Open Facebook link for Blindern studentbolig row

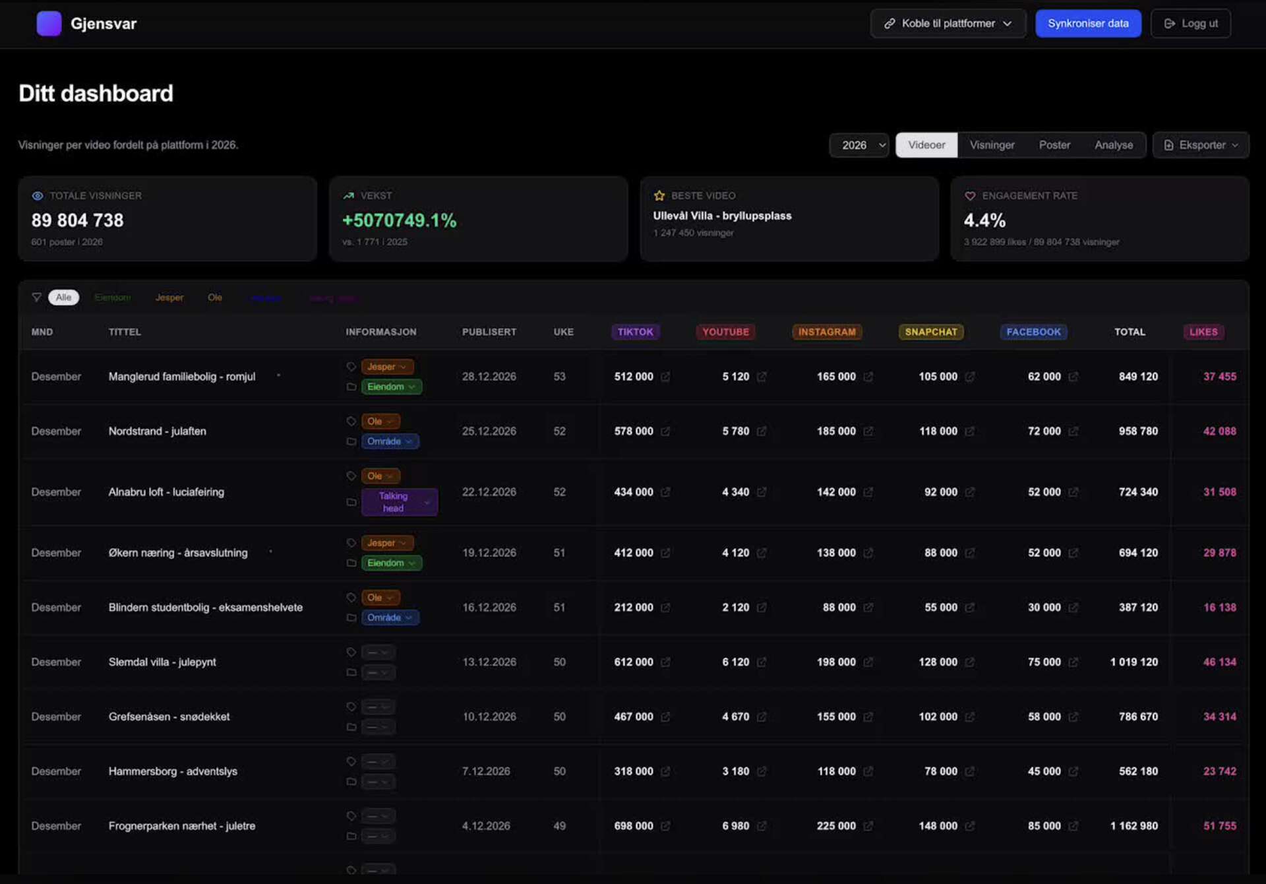1073,608
